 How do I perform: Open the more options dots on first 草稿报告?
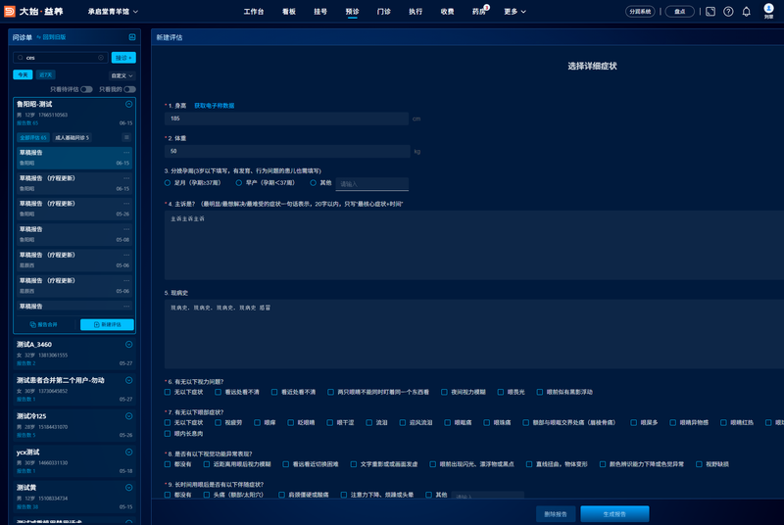point(126,153)
